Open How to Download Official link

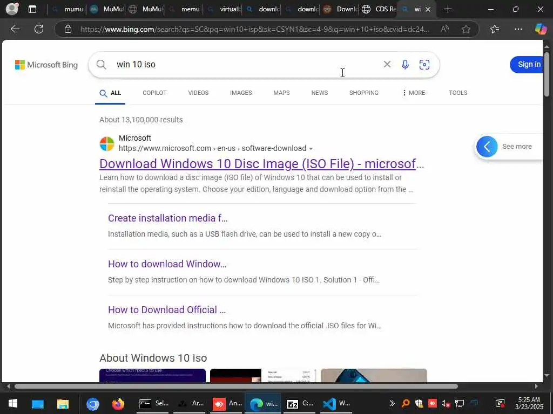pos(166,310)
